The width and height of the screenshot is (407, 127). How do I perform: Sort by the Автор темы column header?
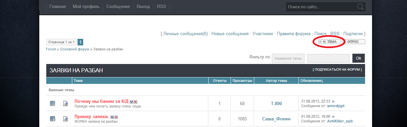click(x=276, y=81)
